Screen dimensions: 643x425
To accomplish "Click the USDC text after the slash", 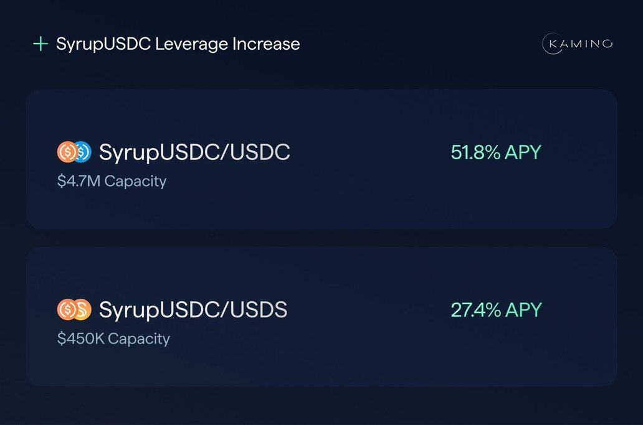I will 260,152.
